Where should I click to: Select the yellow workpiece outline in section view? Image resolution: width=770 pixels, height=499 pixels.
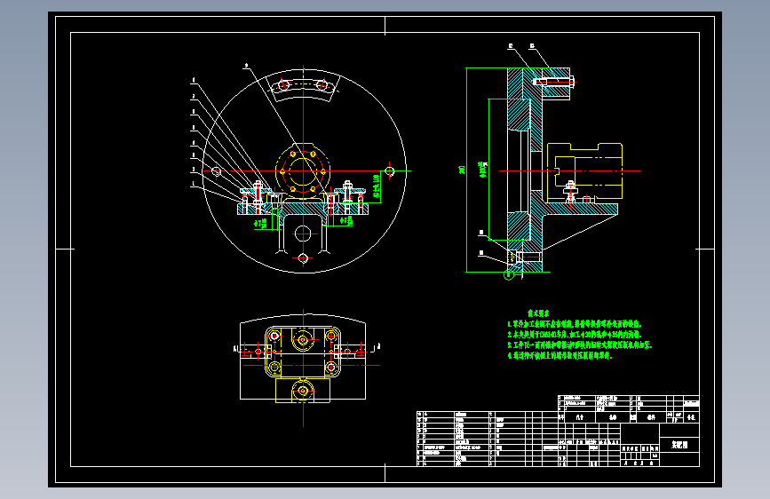(584, 170)
